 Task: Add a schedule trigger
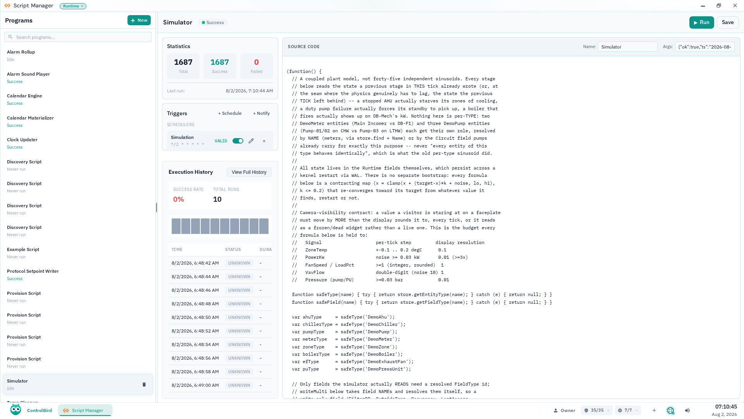click(230, 113)
